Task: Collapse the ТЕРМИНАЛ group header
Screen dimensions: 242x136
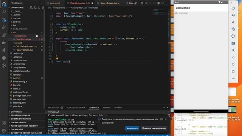Action: (x=53, y=112)
